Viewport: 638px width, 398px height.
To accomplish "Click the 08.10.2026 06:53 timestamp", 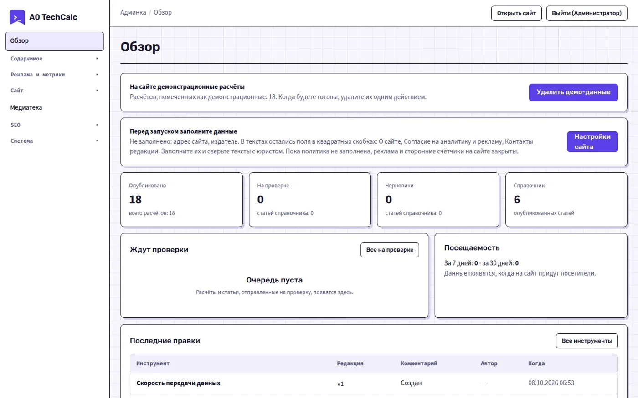I will [x=551, y=383].
